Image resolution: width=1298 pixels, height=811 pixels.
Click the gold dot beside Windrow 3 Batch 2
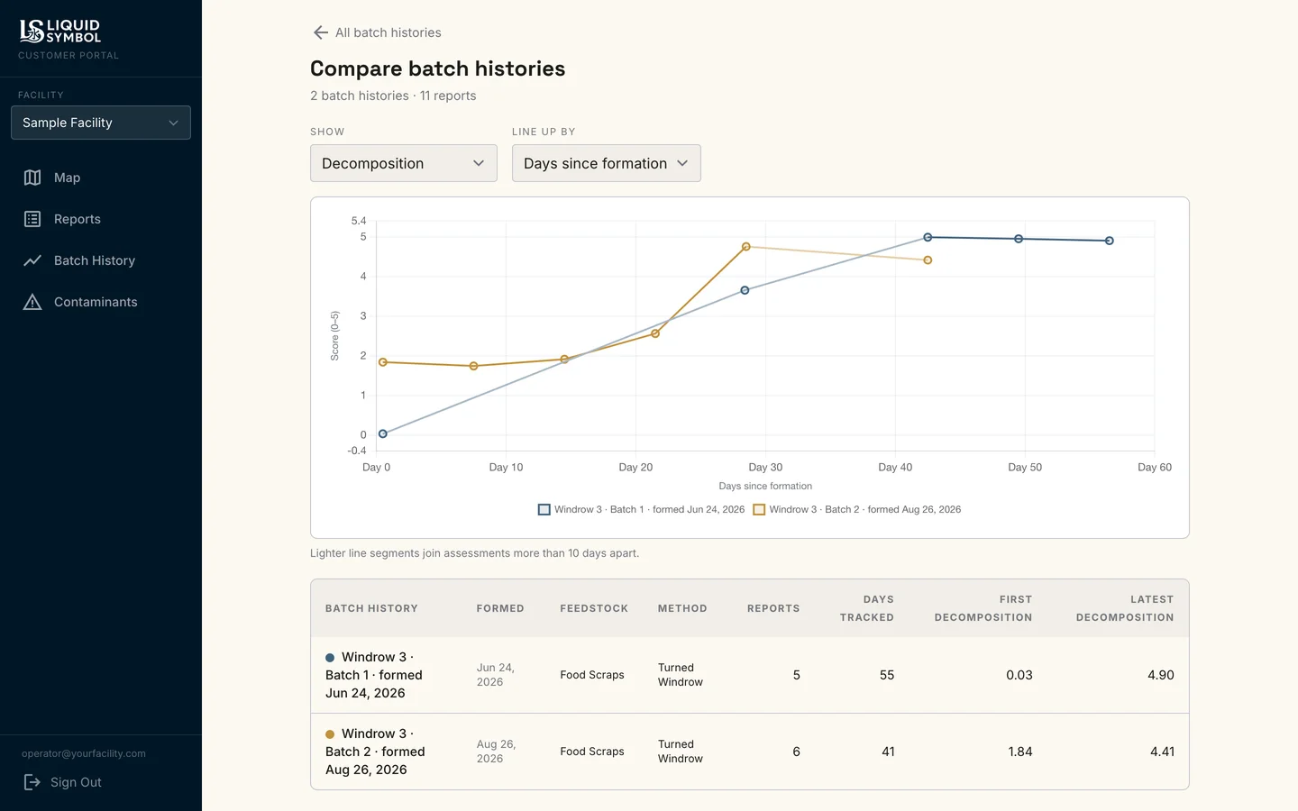pos(330,734)
